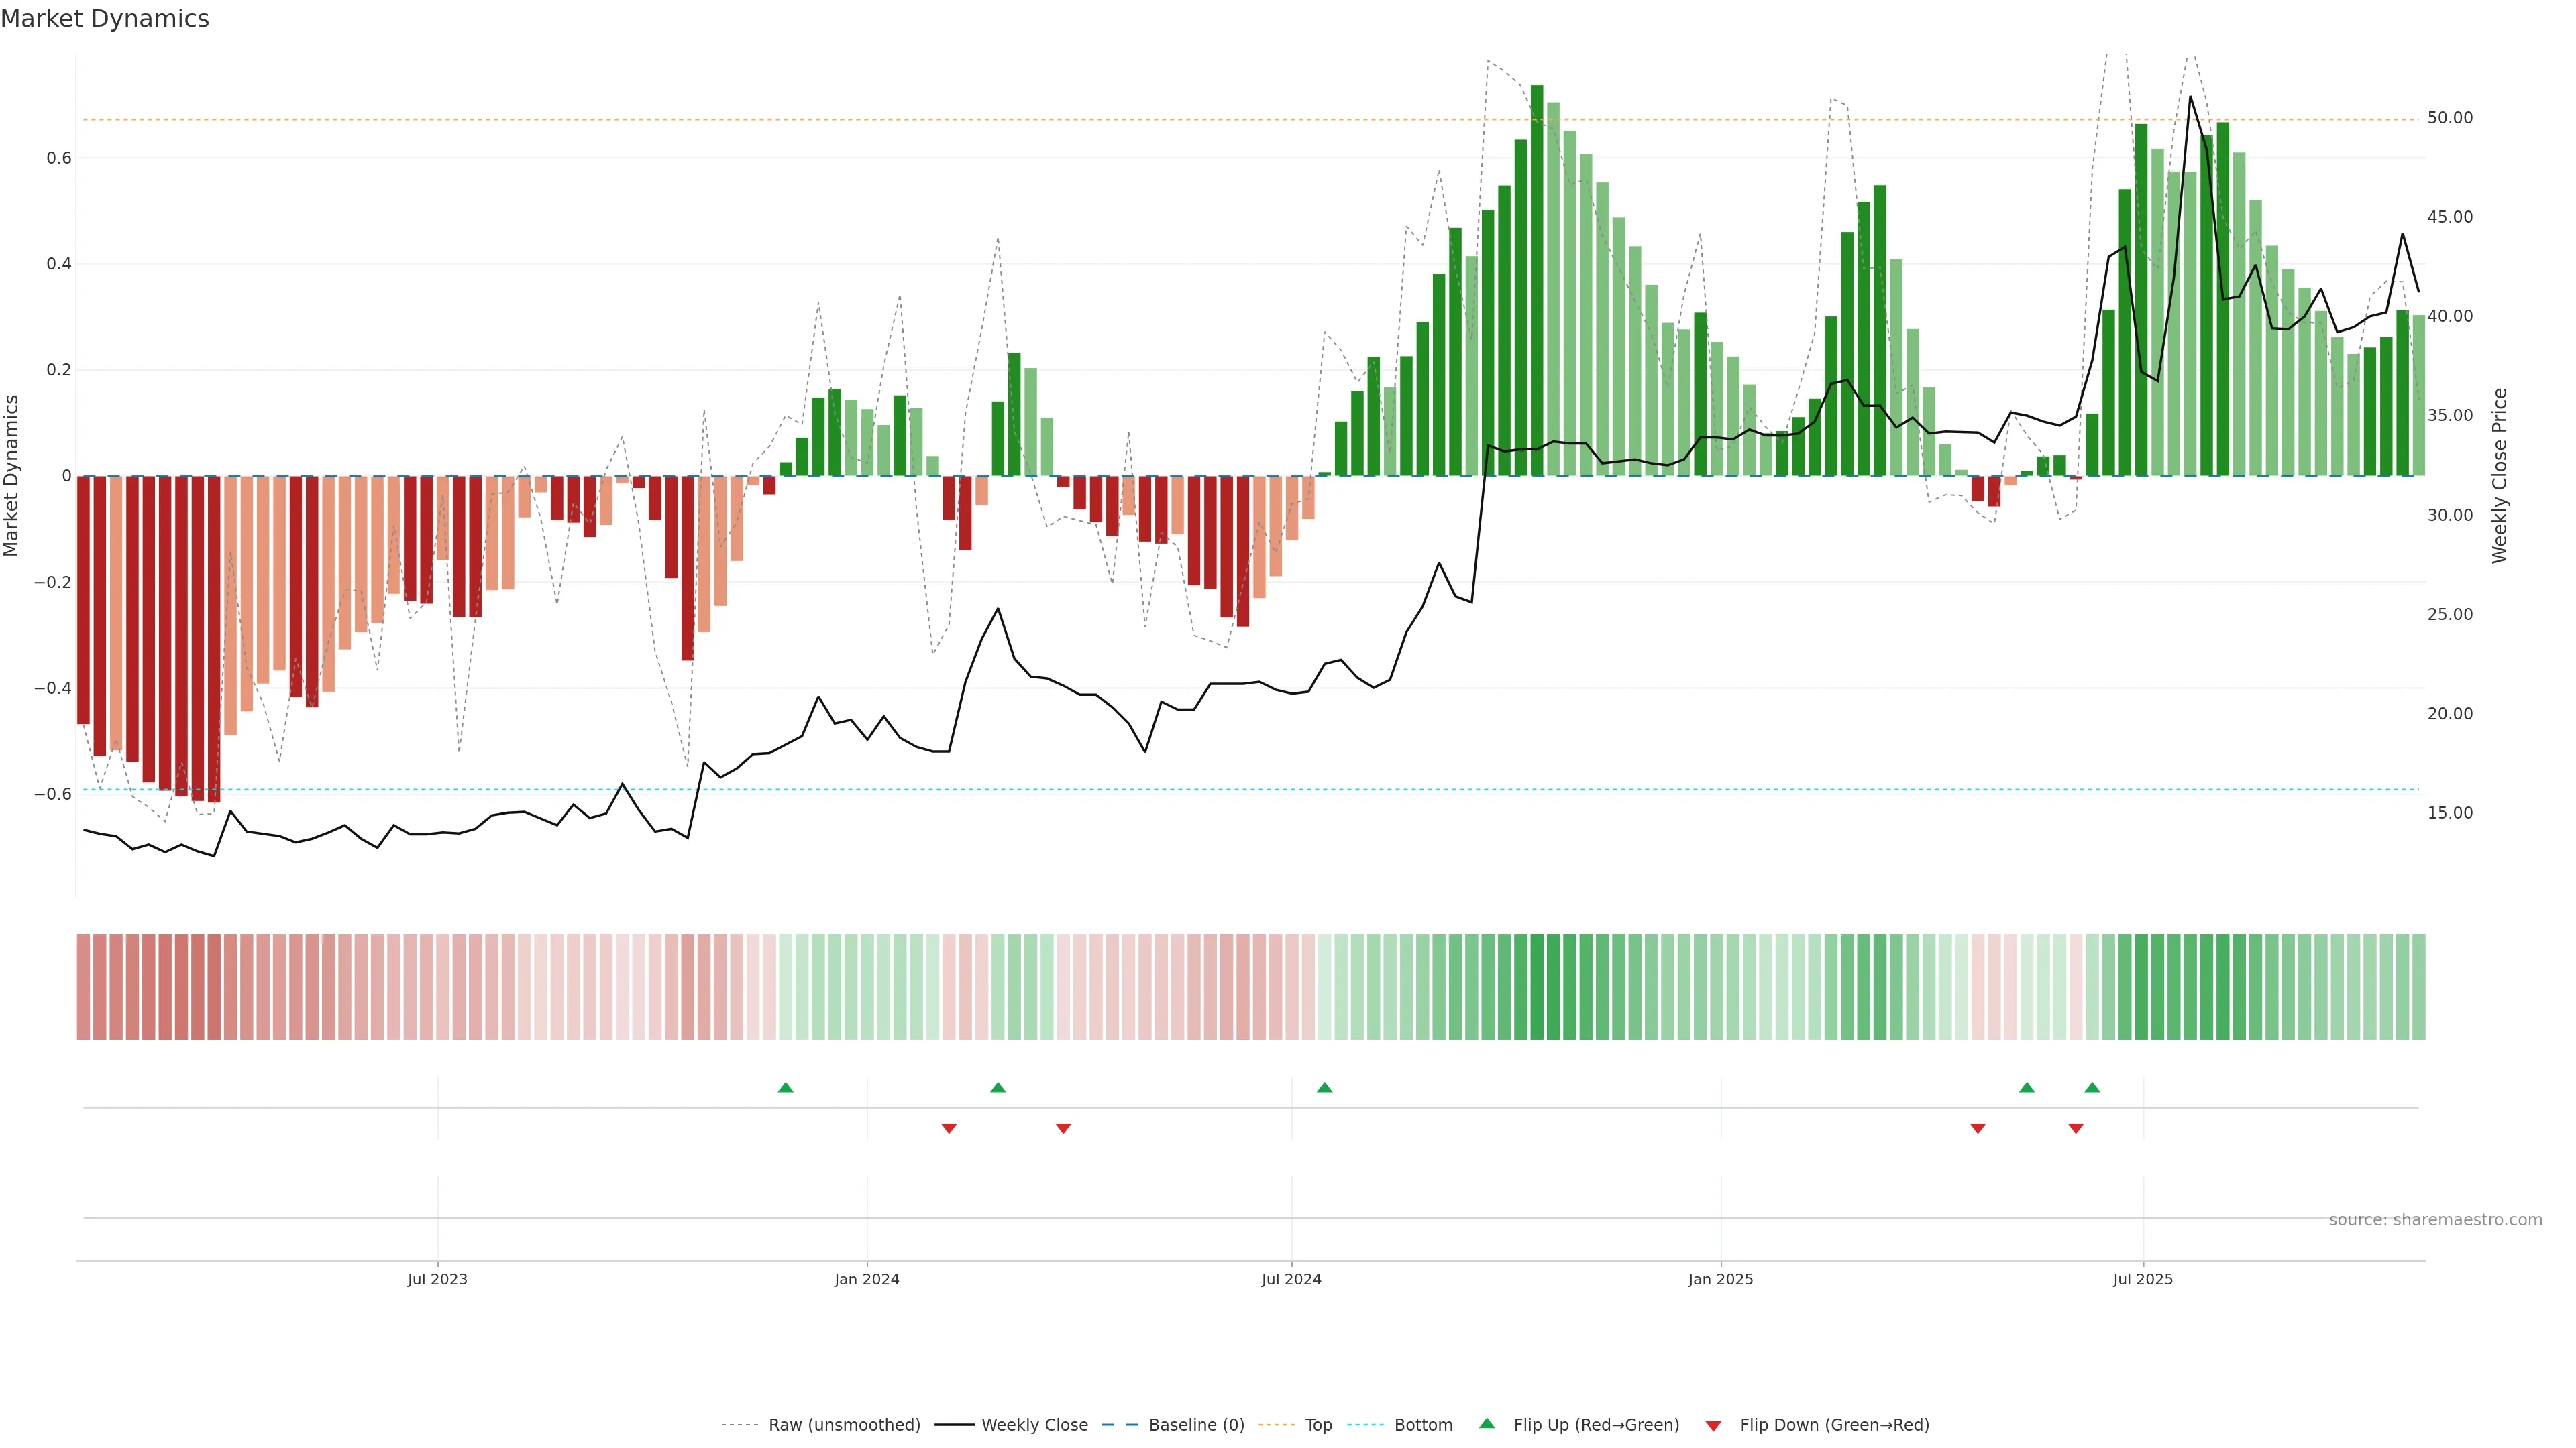Image resolution: width=2576 pixels, height=1448 pixels.
Task: Click the last red flip-down triangle marker
Action: [2076, 1128]
